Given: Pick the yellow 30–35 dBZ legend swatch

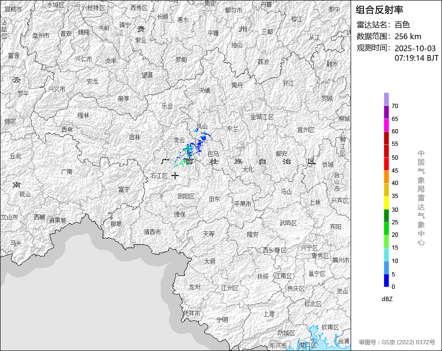Looking at the screenshot, I should [386, 203].
